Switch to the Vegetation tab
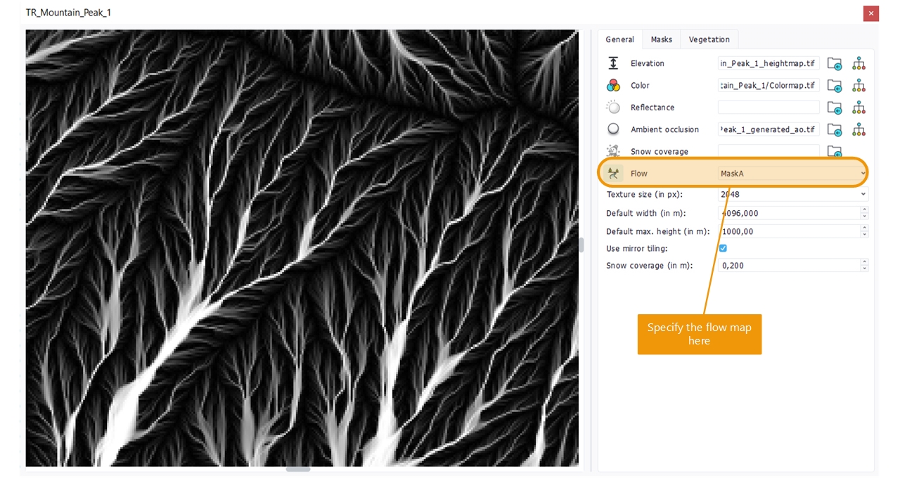The width and height of the screenshot is (900, 478). click(709, 39)
